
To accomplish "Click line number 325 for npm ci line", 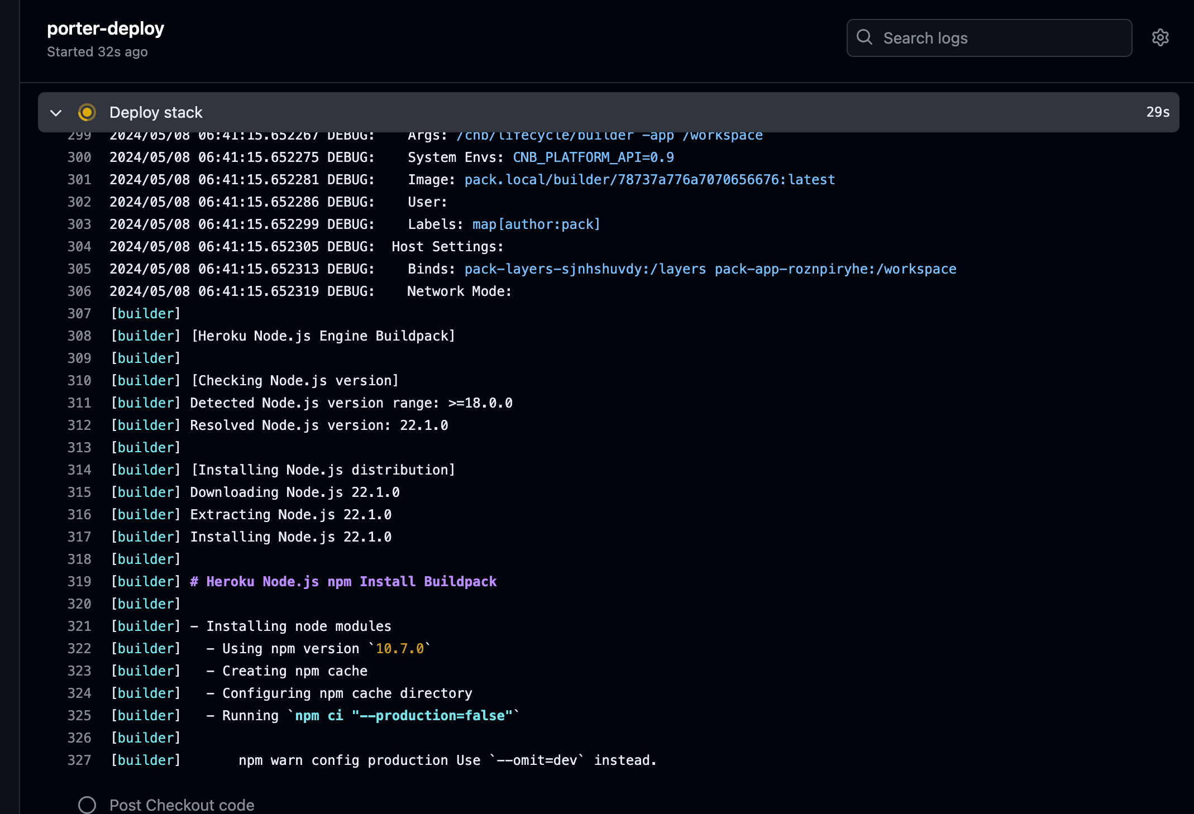I will (x=79, y=716).
